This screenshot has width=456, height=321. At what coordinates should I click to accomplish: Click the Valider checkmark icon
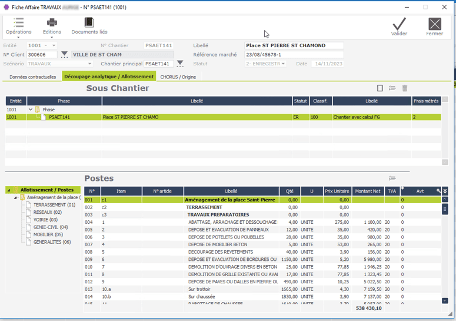pos(400,24)
